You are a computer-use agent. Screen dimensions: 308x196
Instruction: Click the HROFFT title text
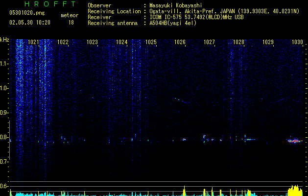point(50,4)
